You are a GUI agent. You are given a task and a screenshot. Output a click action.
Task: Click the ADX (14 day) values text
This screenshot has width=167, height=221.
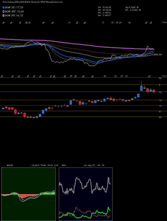[94, 165]
